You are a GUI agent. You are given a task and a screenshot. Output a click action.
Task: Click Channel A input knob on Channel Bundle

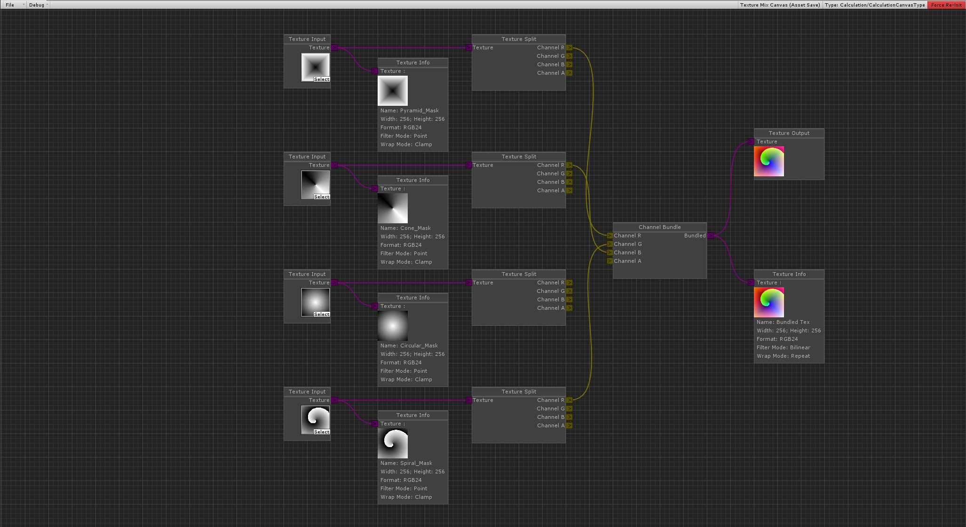[x=610, y=261]
